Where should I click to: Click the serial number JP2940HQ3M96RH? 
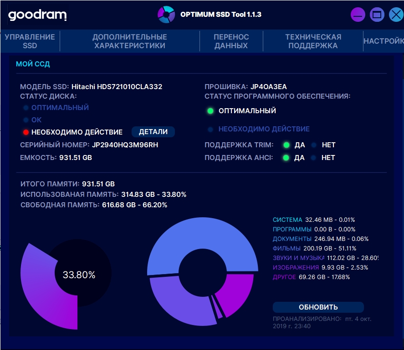coord(125,145)
